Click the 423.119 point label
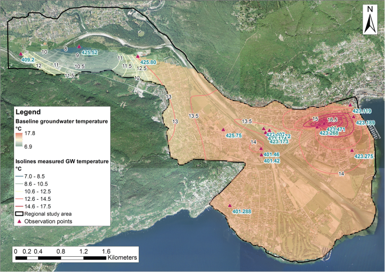The image size is (385, 272). point(362,111)
